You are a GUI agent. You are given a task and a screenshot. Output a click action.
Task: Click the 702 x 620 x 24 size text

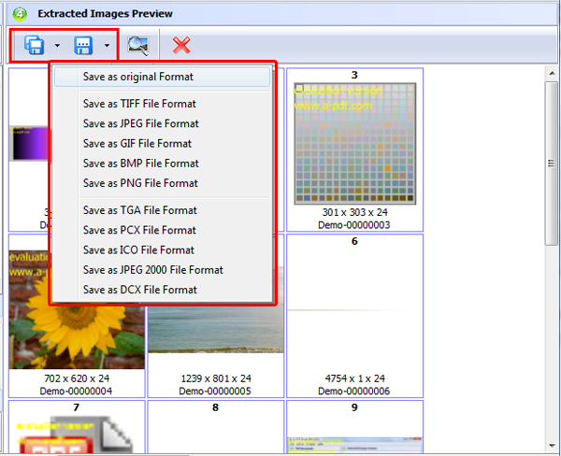[77, 378]
